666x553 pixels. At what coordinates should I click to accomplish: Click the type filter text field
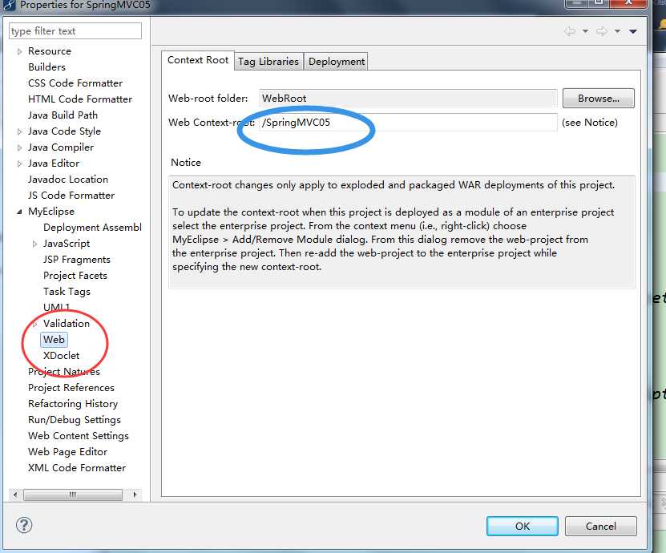click(75, 31)
